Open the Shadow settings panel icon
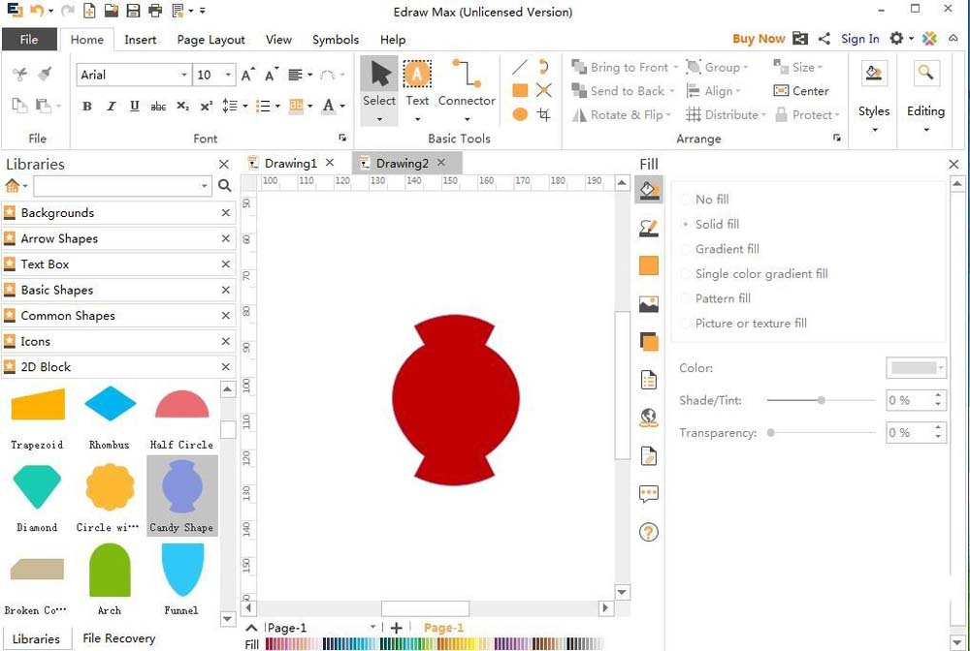 click(x=648, y=341)
